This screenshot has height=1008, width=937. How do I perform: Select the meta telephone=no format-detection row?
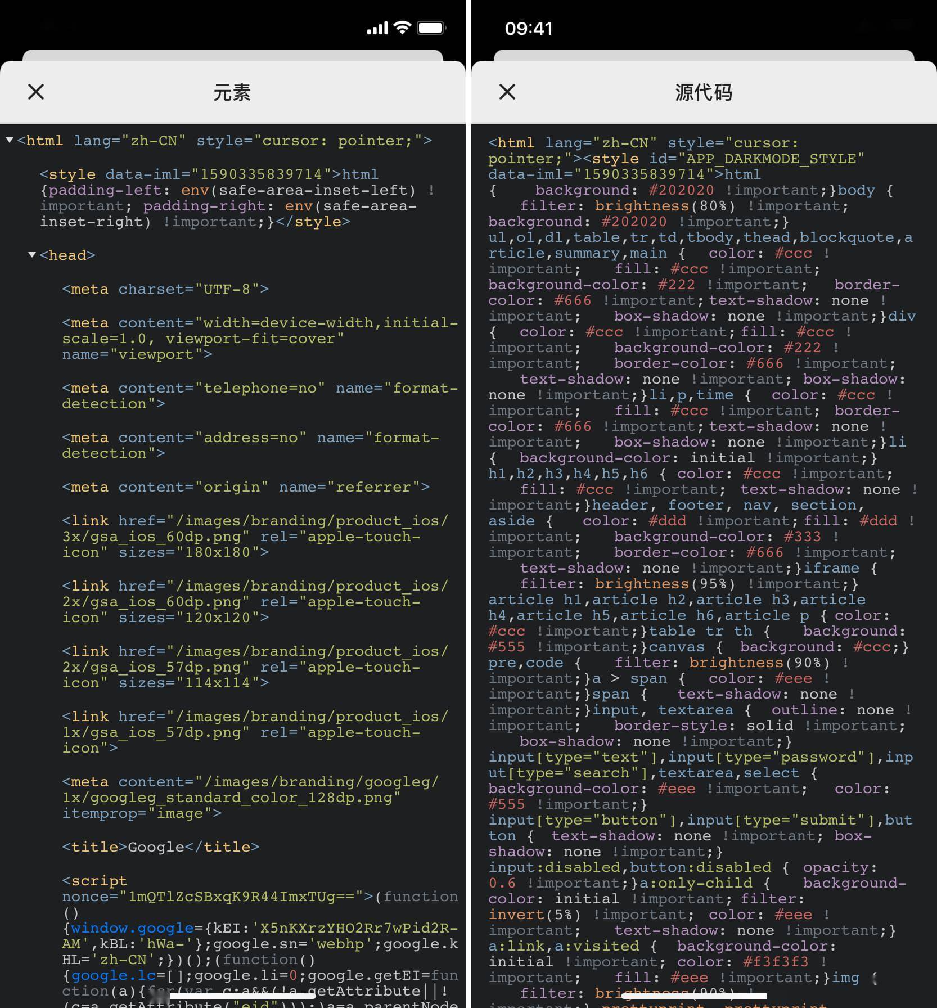pyautogui.click(x=260, y=395)
